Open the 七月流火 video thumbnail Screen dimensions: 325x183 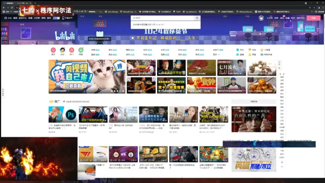tap(232, 68)
